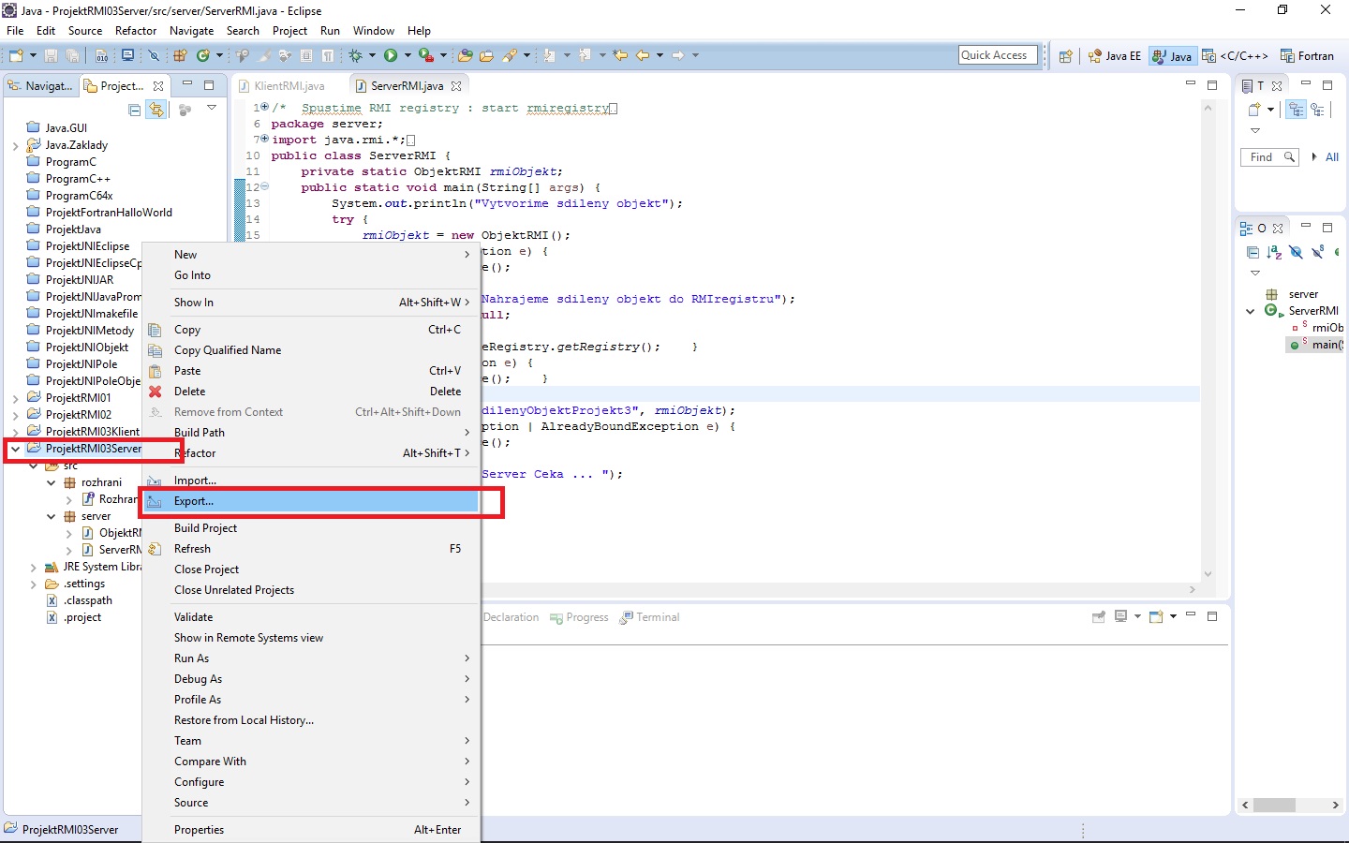The width and height of the screenshot is (1349, 843).
Task: Toggle hiding static members in Outline
Action: (1317, 251)
